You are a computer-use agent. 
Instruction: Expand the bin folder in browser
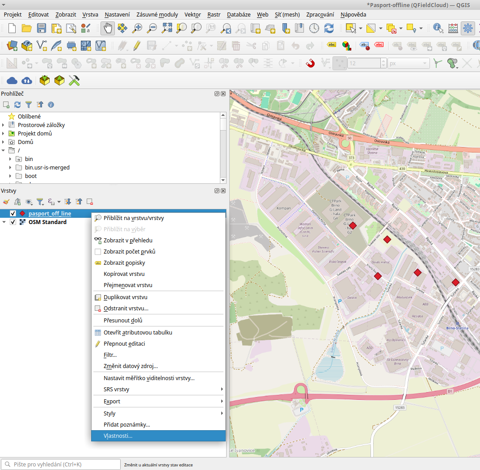point(10,159)
